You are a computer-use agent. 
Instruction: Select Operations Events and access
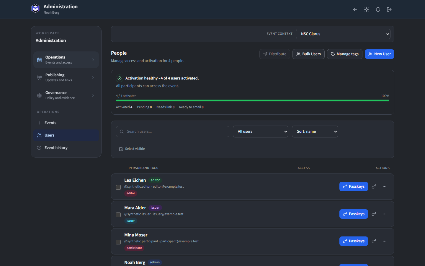coord(66,60)
